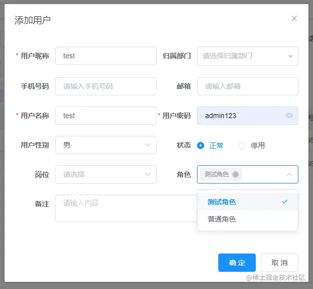Focus the 用户名称 input field

106,116
